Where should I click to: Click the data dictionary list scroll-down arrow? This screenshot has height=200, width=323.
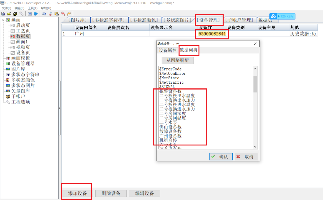click(x=255, y=147)
